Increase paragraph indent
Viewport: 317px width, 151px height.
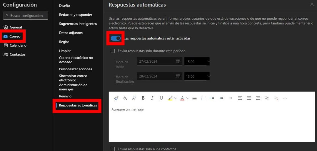(x=221, y=98)
